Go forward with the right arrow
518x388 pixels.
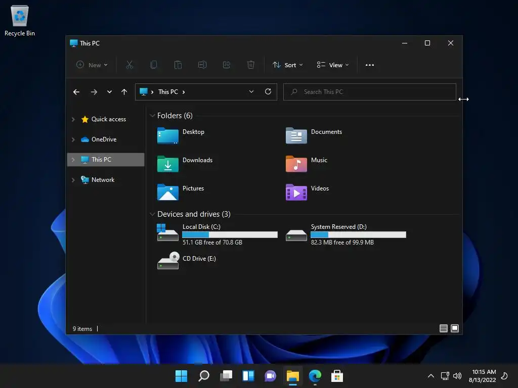pyautogui.click(x=94, y=92)
